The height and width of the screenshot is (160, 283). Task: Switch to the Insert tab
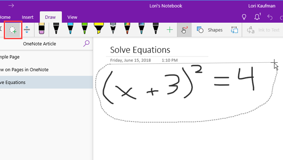[27, 17]
